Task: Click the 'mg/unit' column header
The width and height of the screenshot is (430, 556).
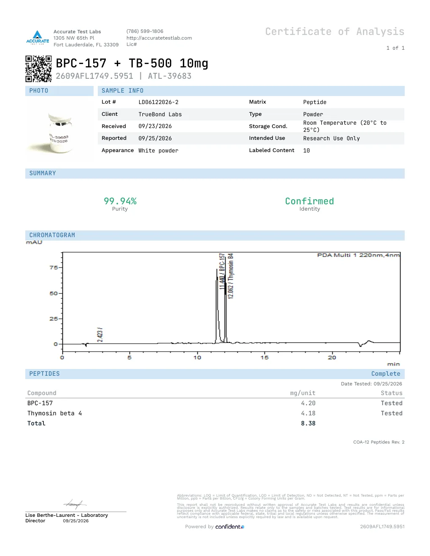Action: tap(303, 393)
